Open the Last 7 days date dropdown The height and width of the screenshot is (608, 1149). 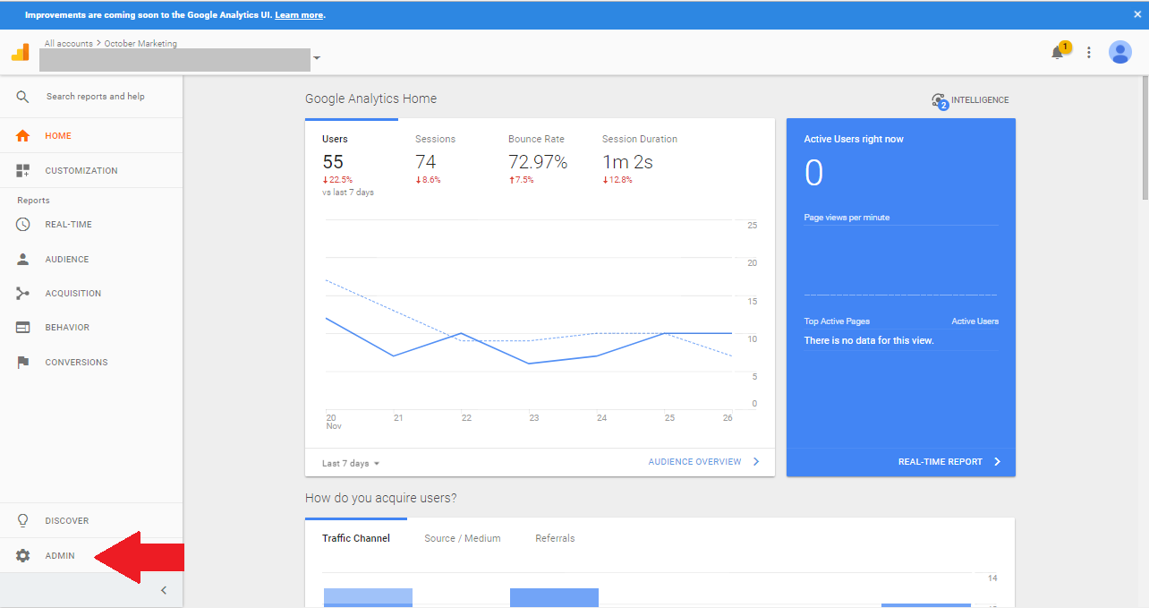(x=351, y=464)
